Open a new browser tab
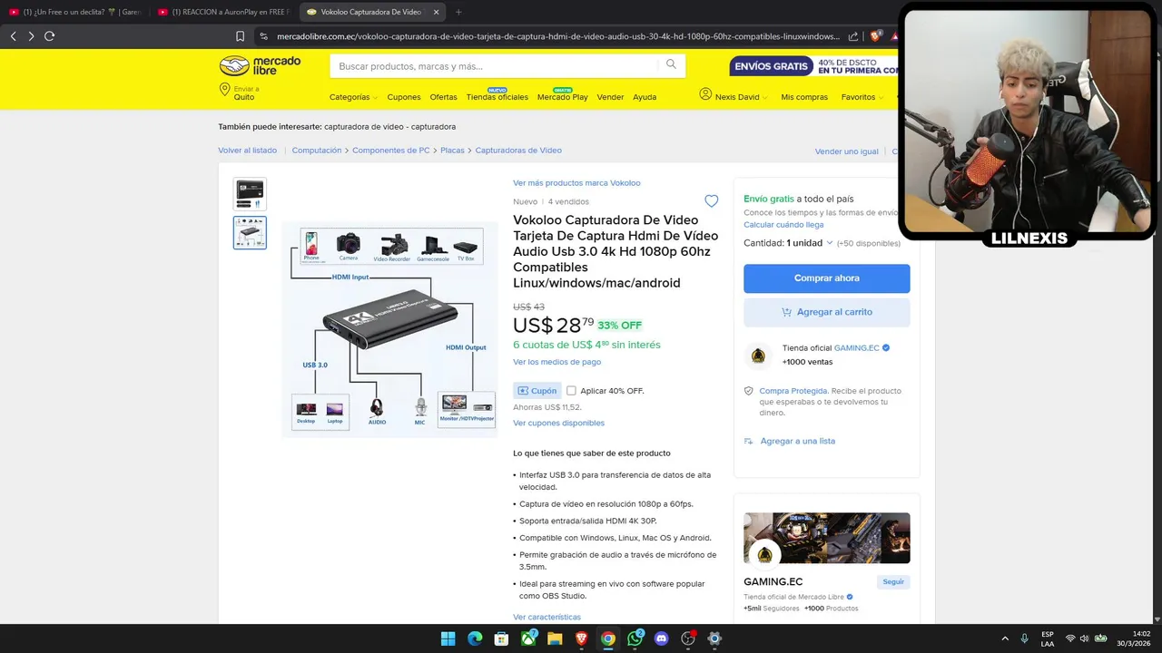1162x653 pixels. click(458, 12)
